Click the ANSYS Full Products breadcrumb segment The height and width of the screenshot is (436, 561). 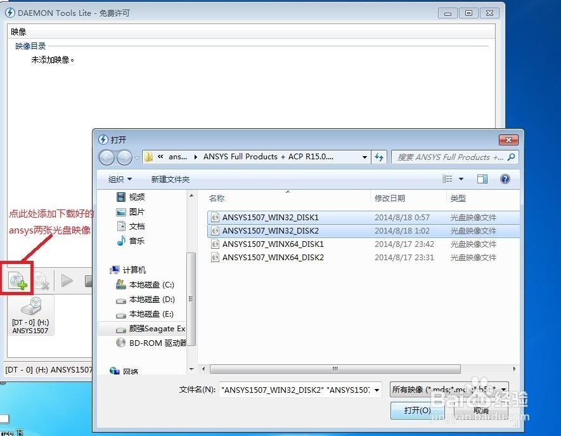point(268,157)
